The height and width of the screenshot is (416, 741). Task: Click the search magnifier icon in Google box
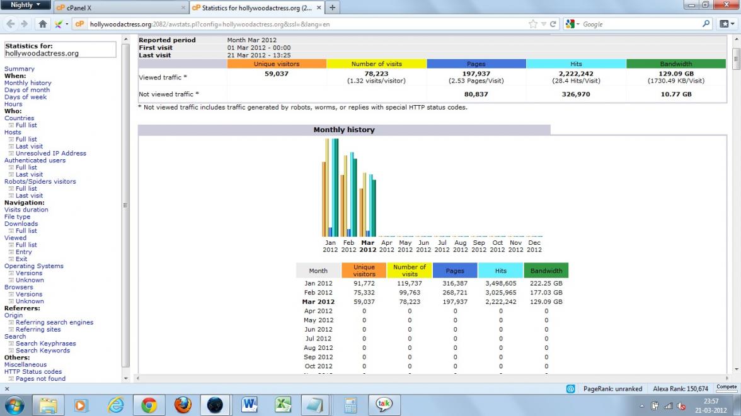[706, 24]
